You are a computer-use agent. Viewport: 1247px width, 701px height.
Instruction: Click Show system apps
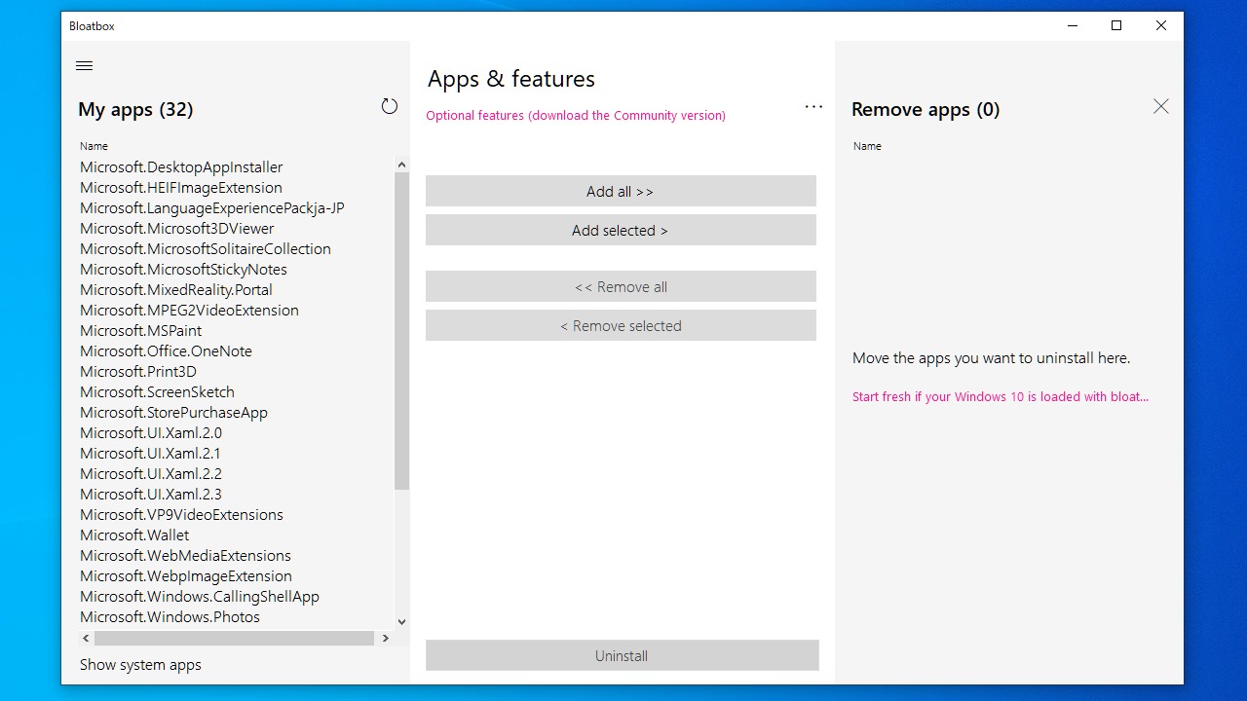(140, 665)
